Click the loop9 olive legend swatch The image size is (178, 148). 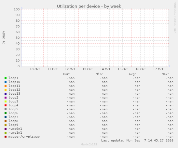pos(6,125)
